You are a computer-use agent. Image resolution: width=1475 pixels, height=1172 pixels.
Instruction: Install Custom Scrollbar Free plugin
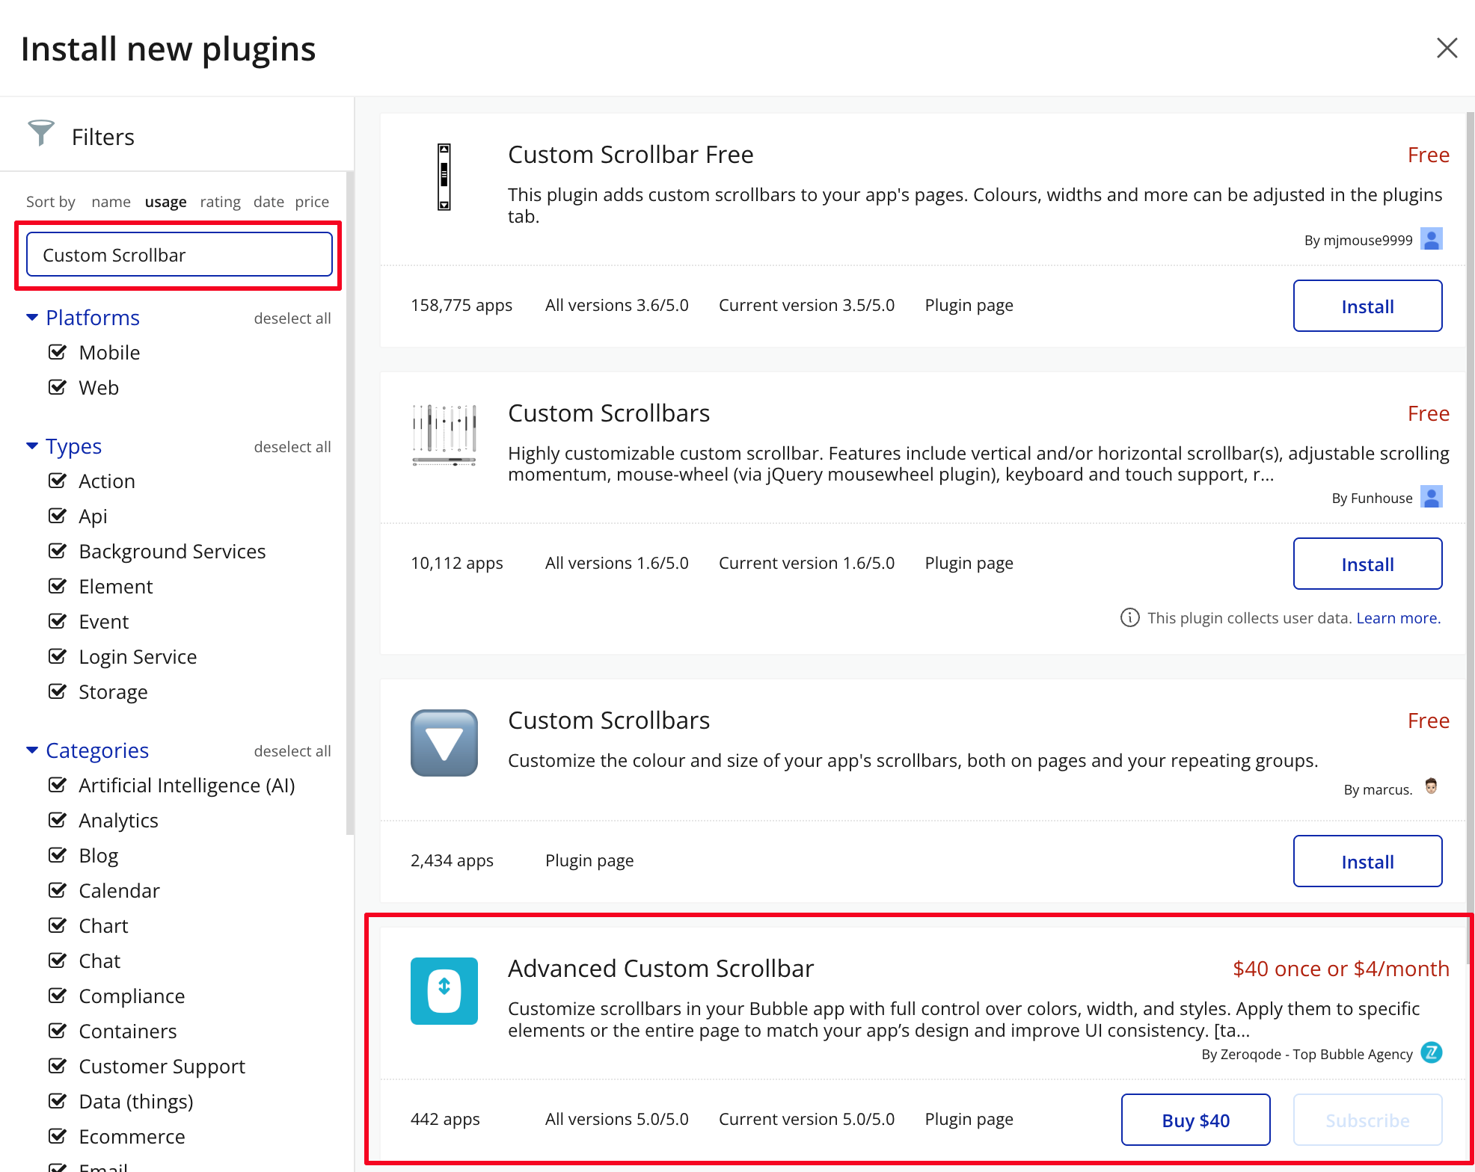click(x=1367, y=306)
